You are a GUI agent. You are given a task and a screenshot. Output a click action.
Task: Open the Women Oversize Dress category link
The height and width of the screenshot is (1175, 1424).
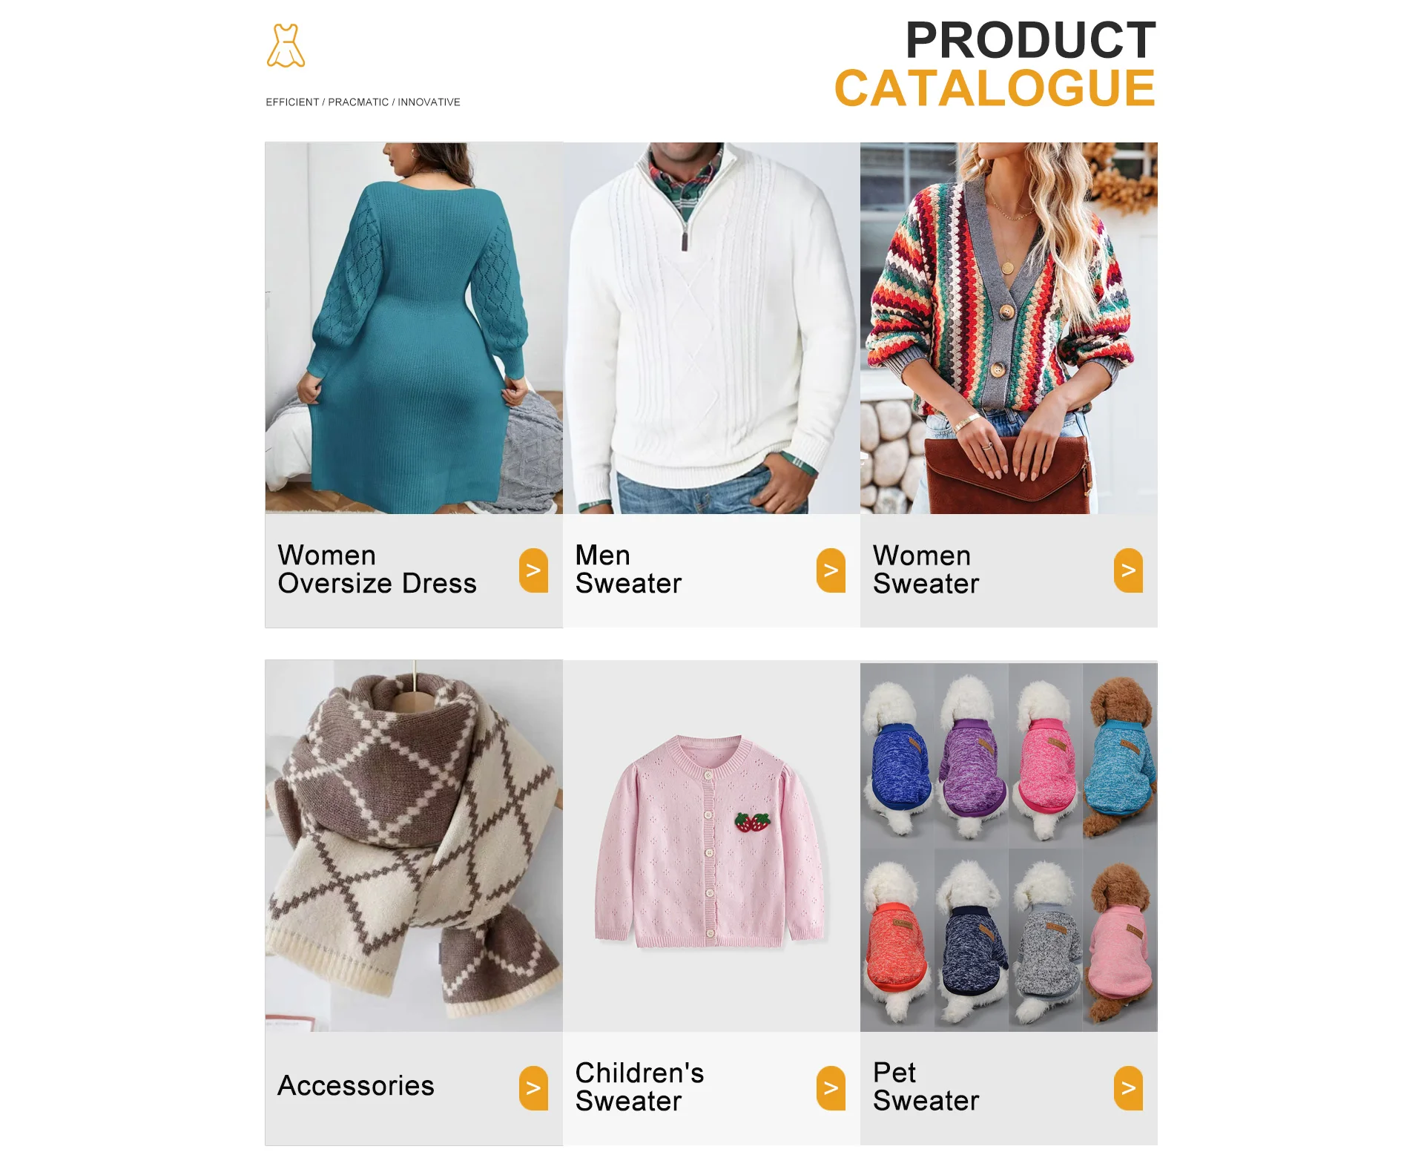377,570
